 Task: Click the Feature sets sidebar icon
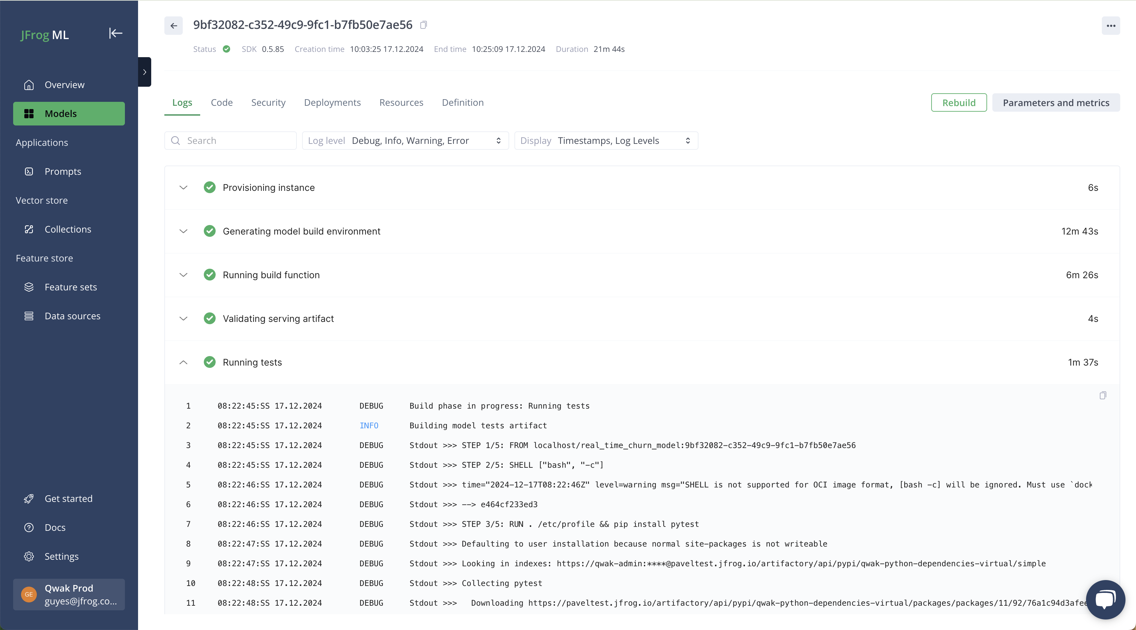click(29, 287)
